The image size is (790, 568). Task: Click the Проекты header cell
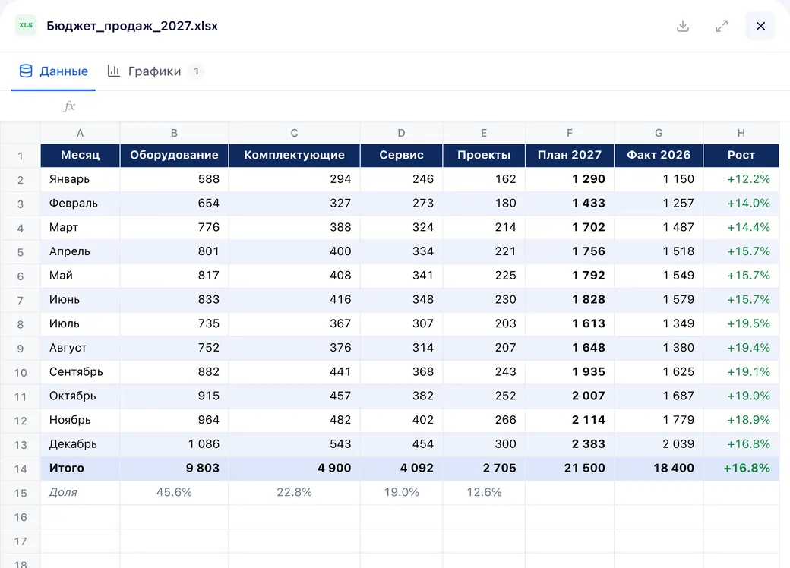click(x=484, y=155)
